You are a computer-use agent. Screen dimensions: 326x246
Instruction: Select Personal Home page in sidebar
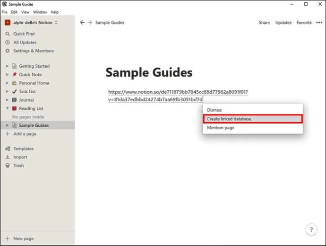tap(34, 83)
